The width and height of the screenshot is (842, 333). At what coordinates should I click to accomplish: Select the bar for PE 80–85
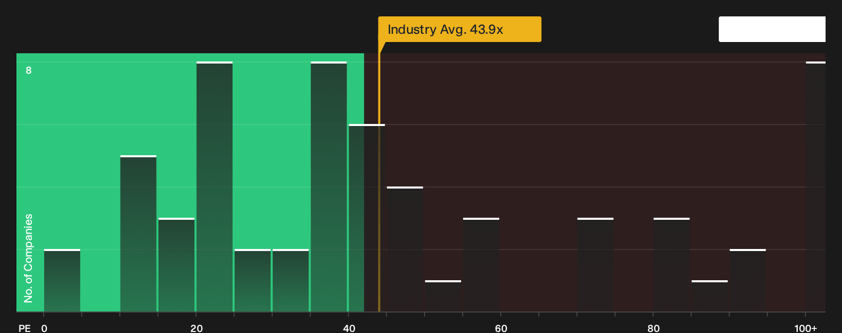672,265
